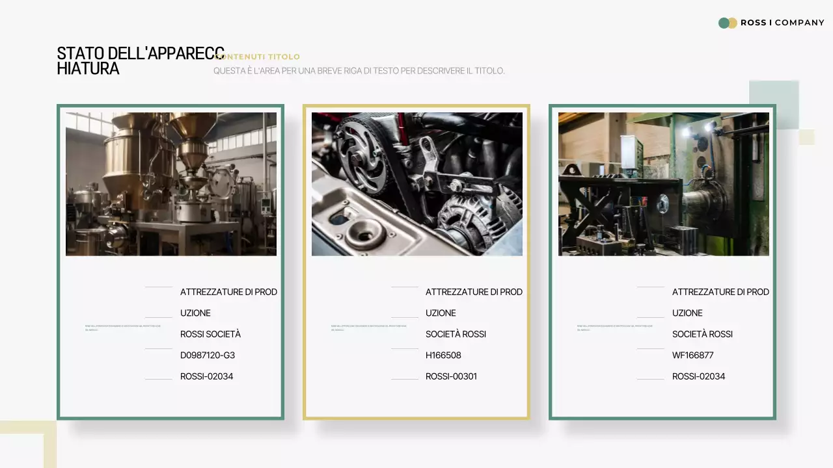Select the description line under Contenuti Titolo
This screenshot has width=833, height=468.
coord(359,70)
